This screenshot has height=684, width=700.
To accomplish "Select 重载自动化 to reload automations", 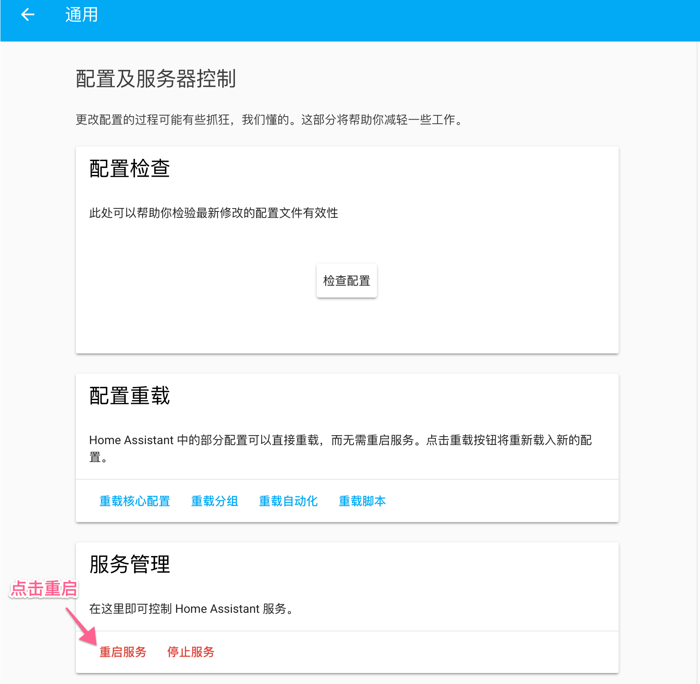I will tap(288, 501).
